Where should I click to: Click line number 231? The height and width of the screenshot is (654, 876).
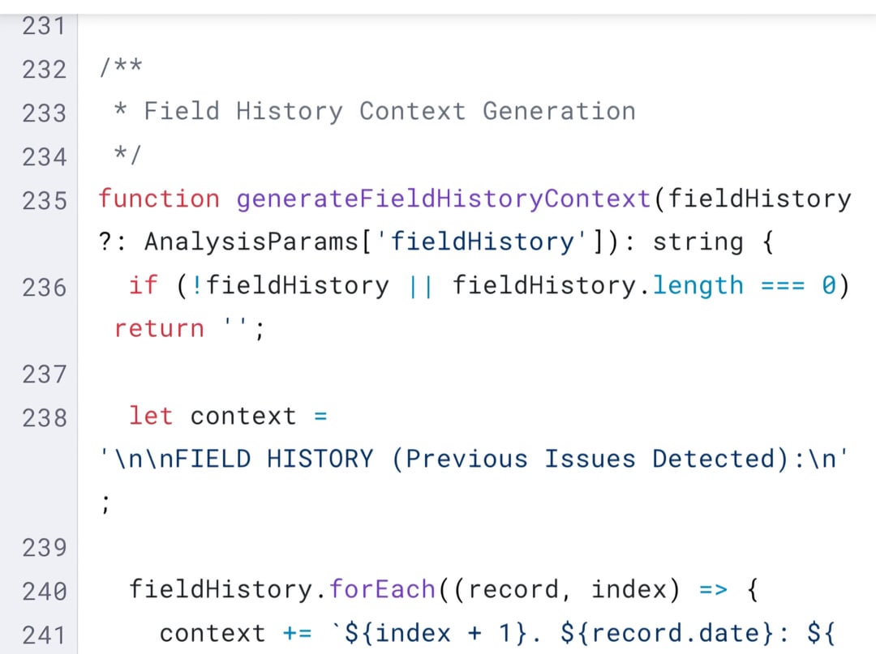44,27
